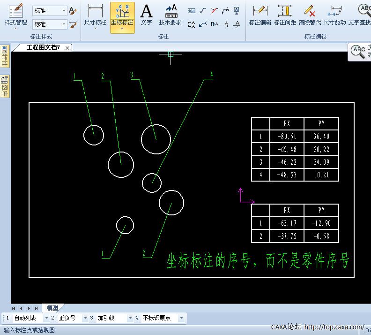Screen dimensions: 371x335
Task: Click PY header in upper coordinate table
Action: coord(321,123)
